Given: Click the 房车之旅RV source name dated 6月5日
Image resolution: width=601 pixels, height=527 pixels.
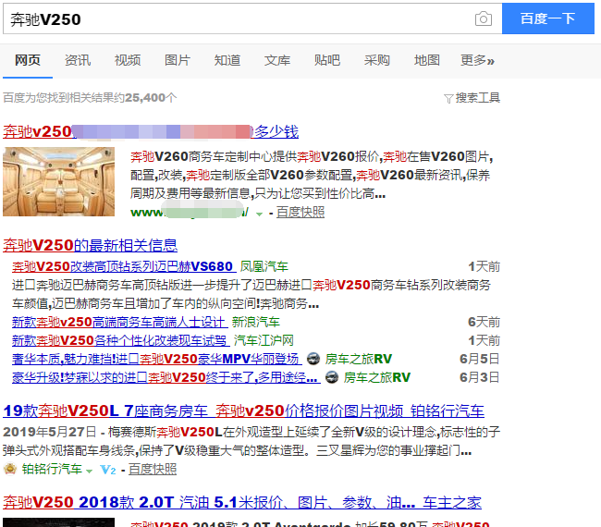Looking at the screenshot, I should click(359, 359).
